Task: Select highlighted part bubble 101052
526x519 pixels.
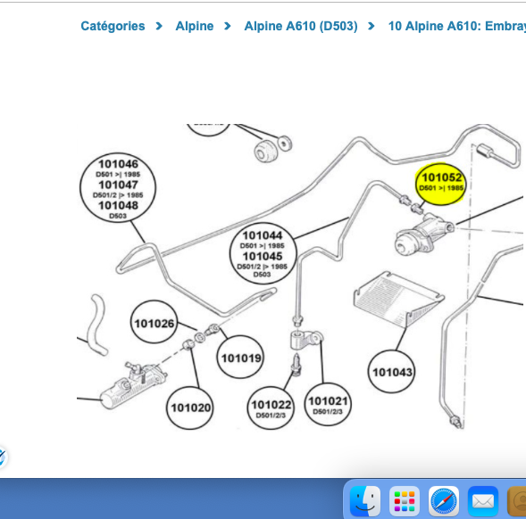Action: click(440, 184)
